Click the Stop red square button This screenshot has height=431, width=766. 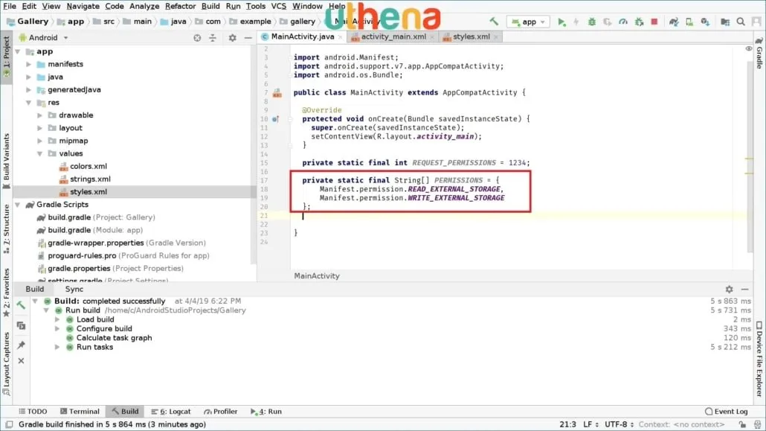click(654, 22)
